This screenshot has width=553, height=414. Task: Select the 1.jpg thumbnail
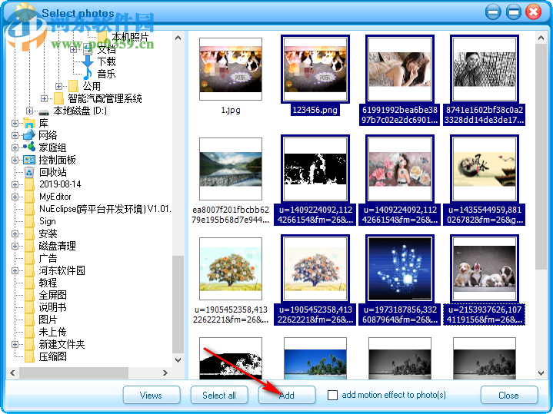[x=231, y=69]
